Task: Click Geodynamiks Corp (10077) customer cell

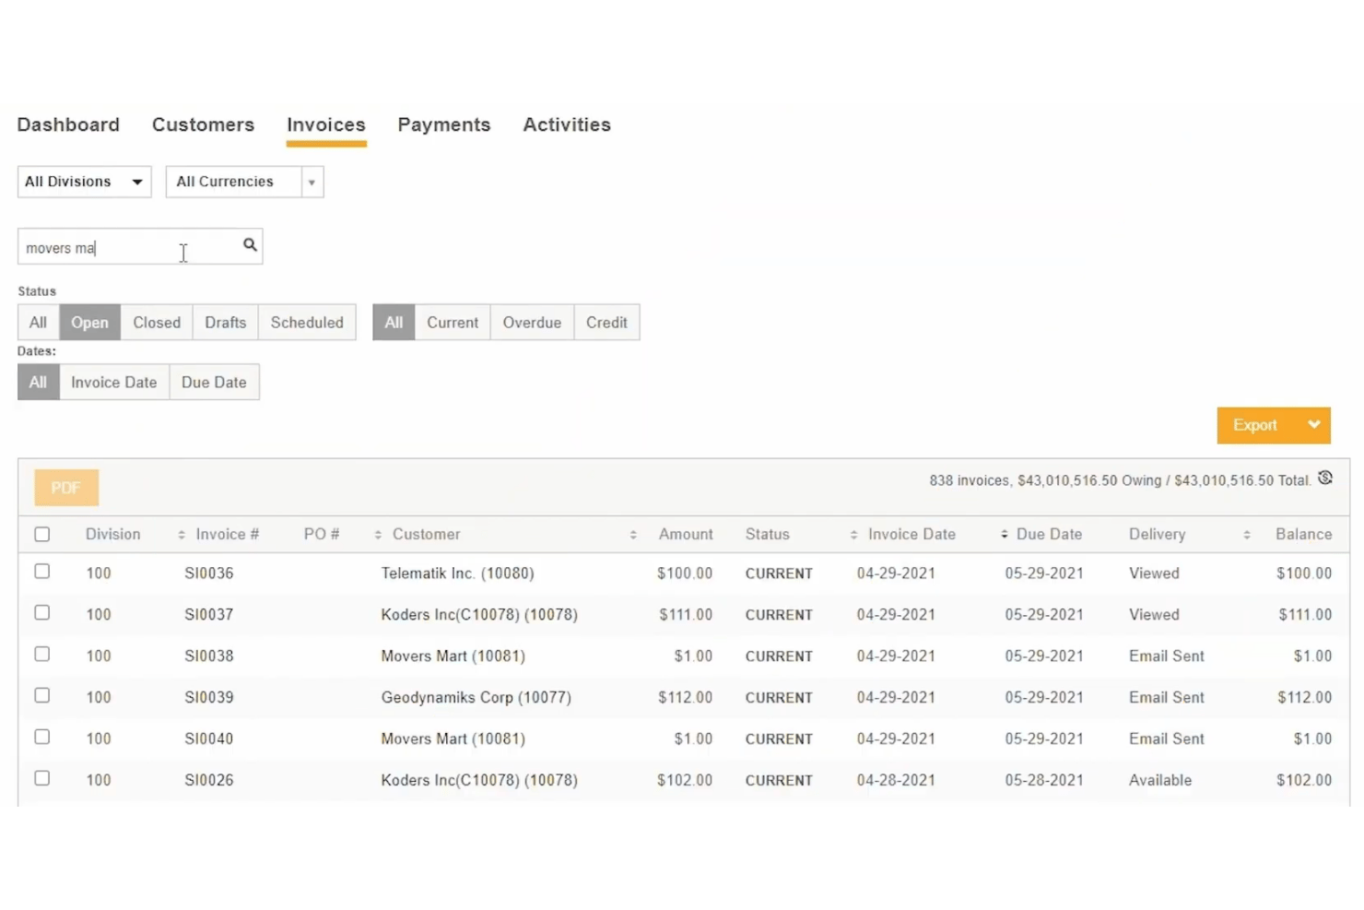Action: (x=476, y=698)
